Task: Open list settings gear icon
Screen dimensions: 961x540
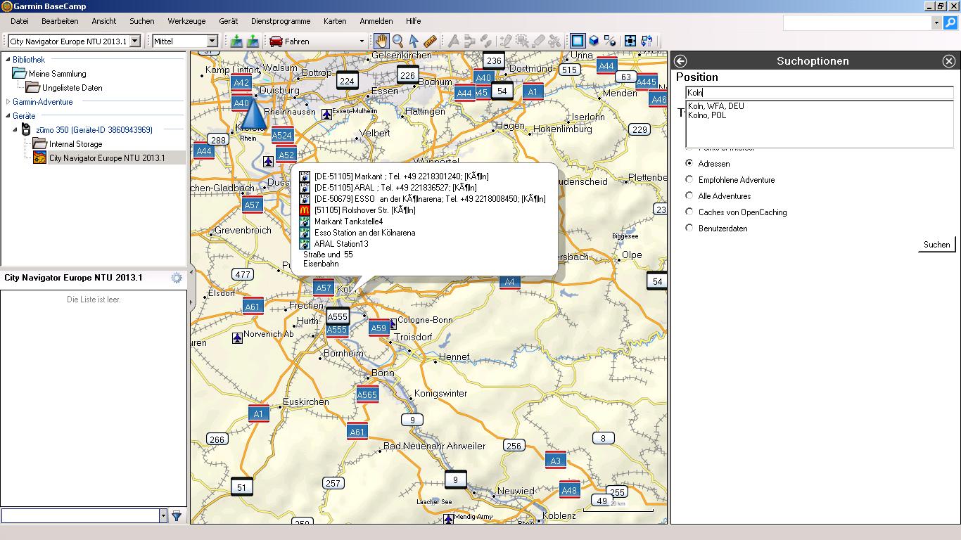Action: point(177,278)
